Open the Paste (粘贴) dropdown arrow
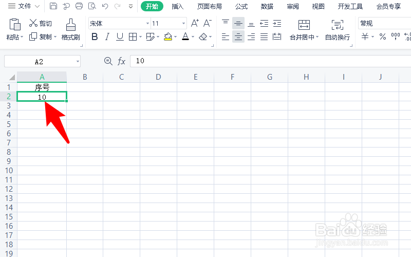 pos(22,37)
